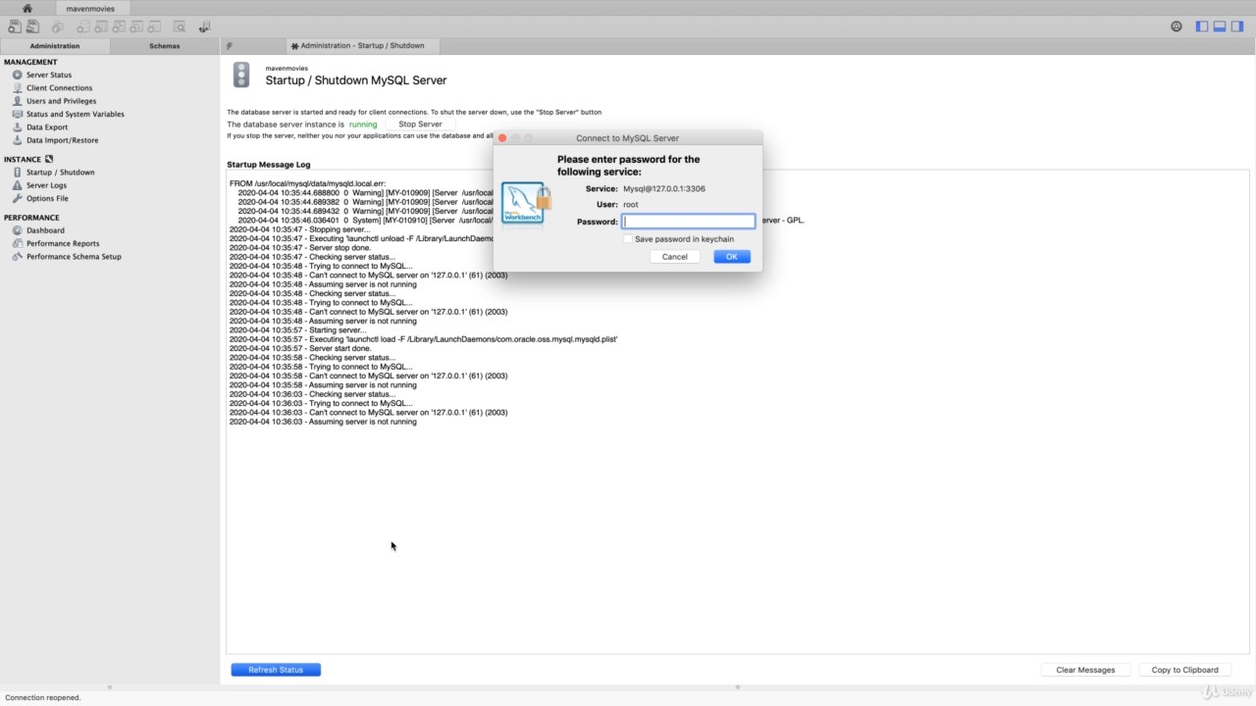
Task: Click the Data Export icon
Action: click(x=17, y=126)
